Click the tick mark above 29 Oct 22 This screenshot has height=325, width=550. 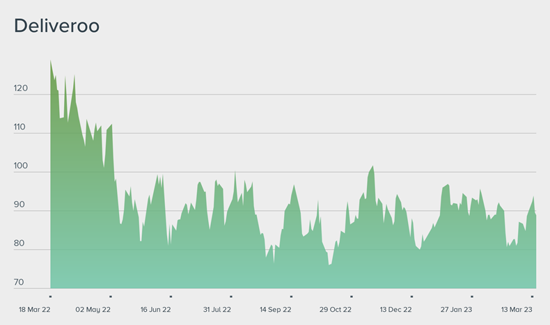[352, 296]
